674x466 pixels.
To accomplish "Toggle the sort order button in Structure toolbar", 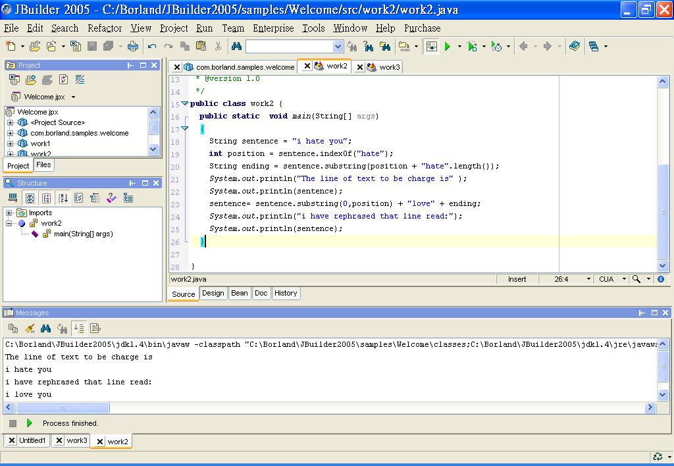I will (x=63, y=197).
